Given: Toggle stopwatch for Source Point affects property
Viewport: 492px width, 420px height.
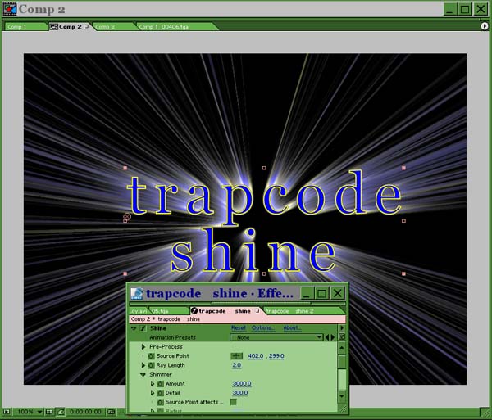Looking at the screenshot, I should tap(161, 402).
